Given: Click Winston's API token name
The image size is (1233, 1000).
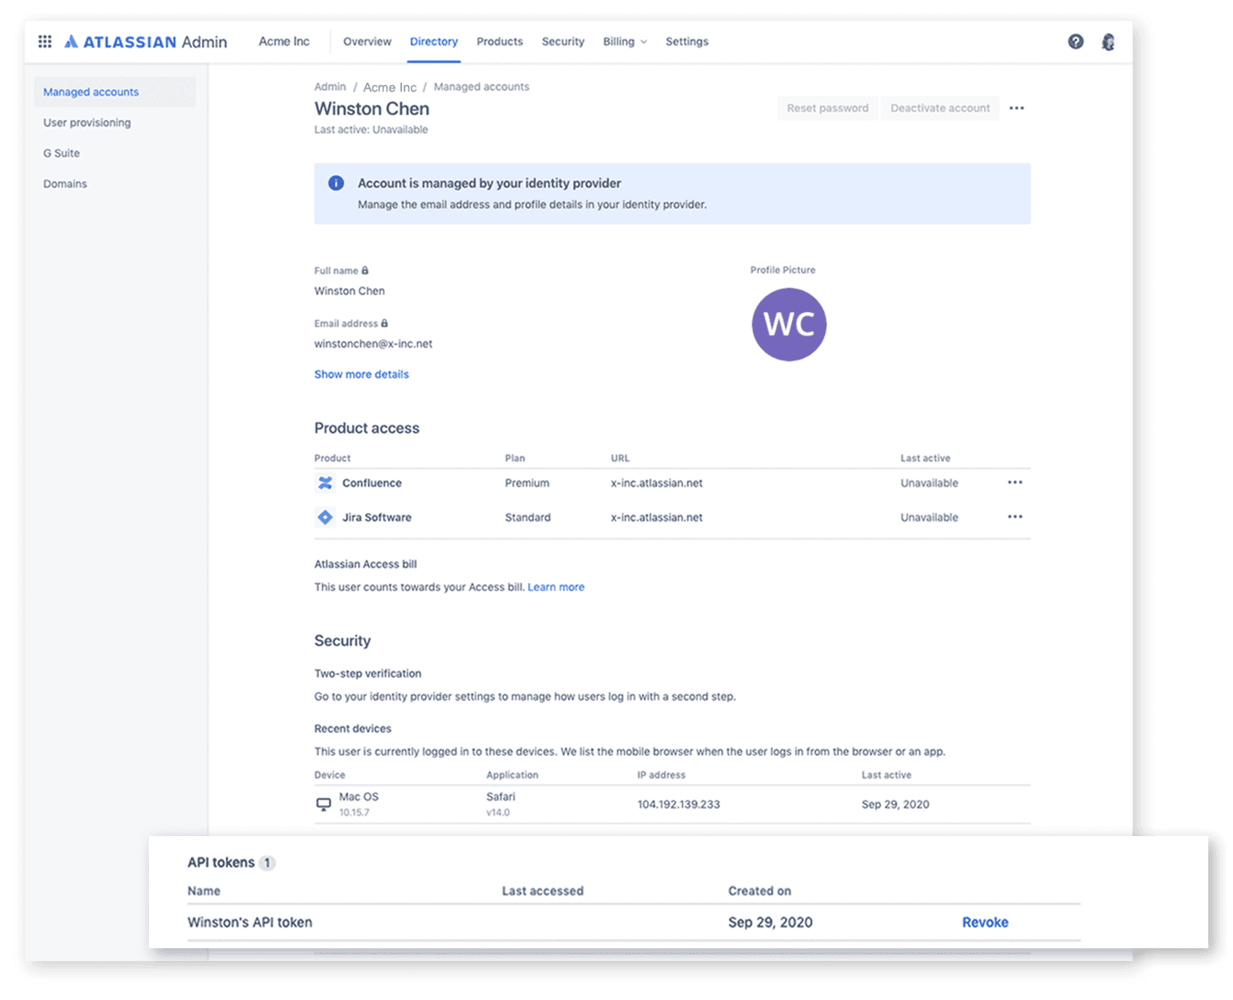Looking at the screenshot, I should pyautogui.click(x=250, y=922).
